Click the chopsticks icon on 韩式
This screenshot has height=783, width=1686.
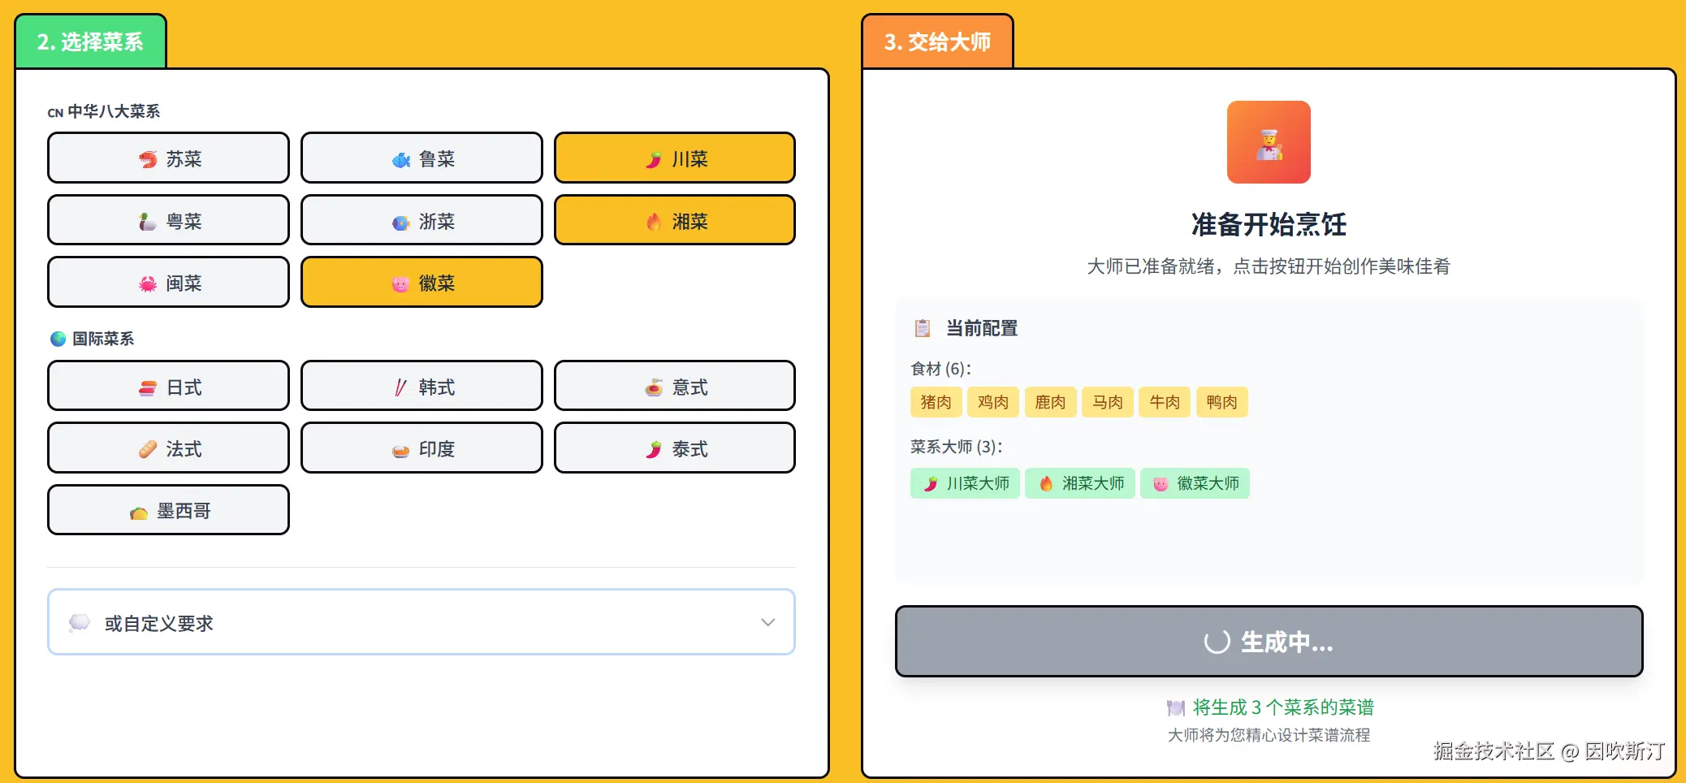(x=399, y=387)
